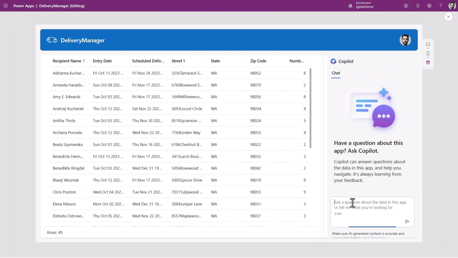This screenshot has width=458, height=258.
Task: Click zip code 98034
Action: pyautogui.click(x=255, y=109)
